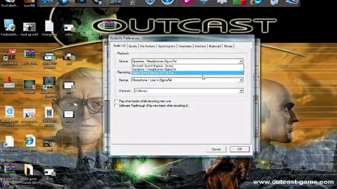
Task: Switch to the Quality tab
Action: [x=133, y=46]
